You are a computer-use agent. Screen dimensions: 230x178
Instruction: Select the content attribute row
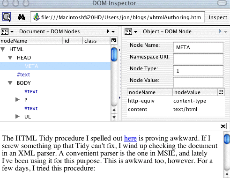[x=176, y=109]
